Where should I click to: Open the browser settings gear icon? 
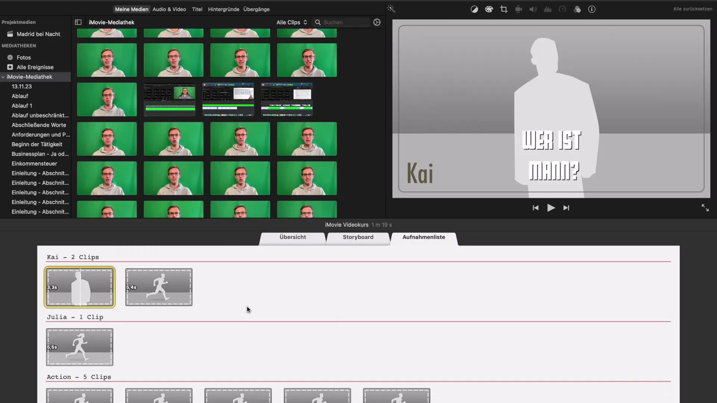377,22
